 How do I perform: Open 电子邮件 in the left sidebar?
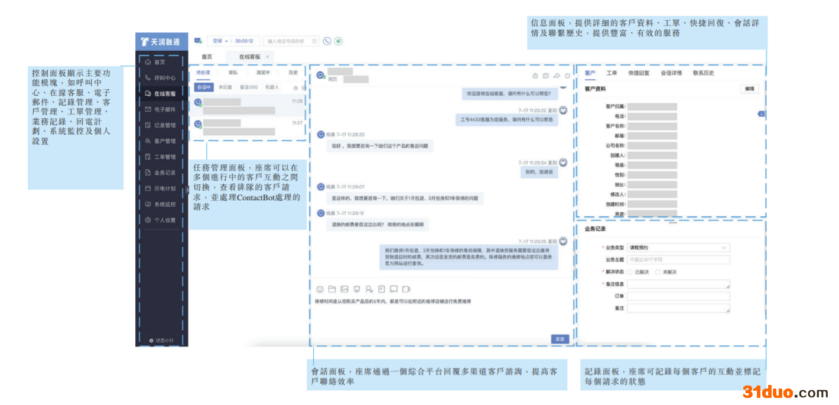pyautogui.click(x=161, y=109)
